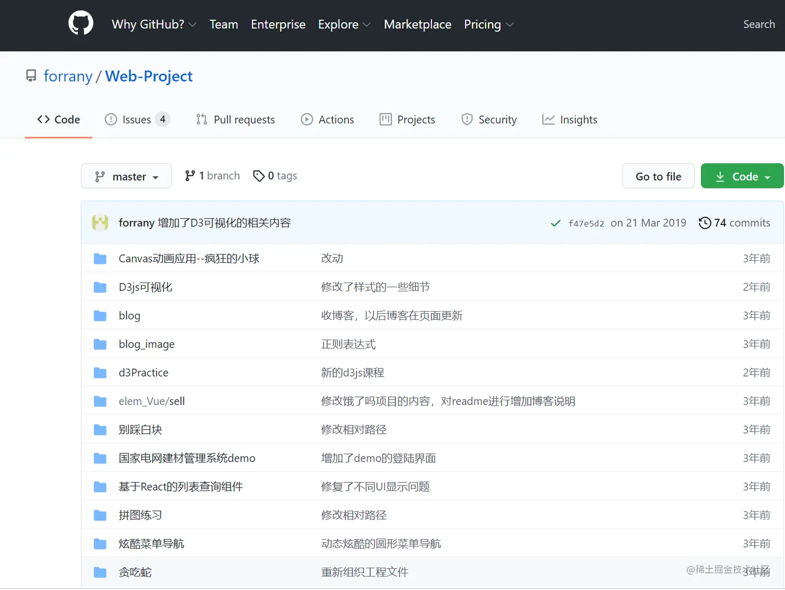Click the commit history clock icon
Screen dimensions: 785x590
tap(705, 223)
